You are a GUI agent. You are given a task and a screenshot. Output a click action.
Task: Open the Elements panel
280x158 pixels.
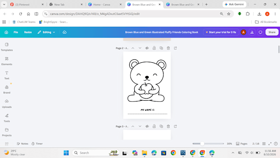click(7, 61)
